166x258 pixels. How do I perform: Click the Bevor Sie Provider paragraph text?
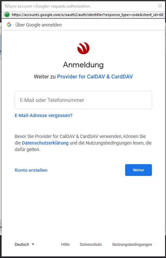pyautogui.click(x=83, y=143)
